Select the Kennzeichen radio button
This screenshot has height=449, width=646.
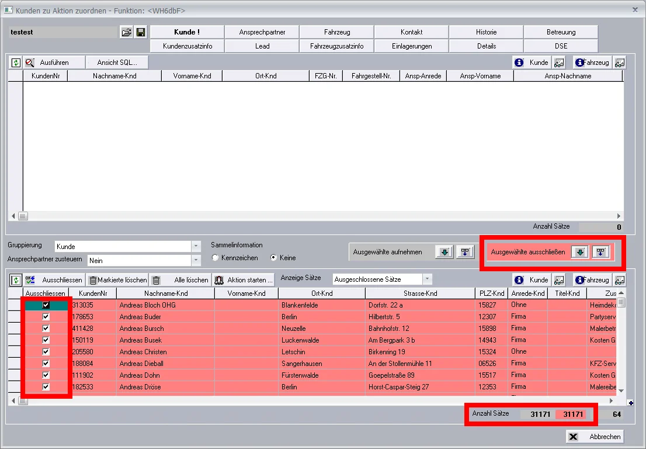click(215, 258)
